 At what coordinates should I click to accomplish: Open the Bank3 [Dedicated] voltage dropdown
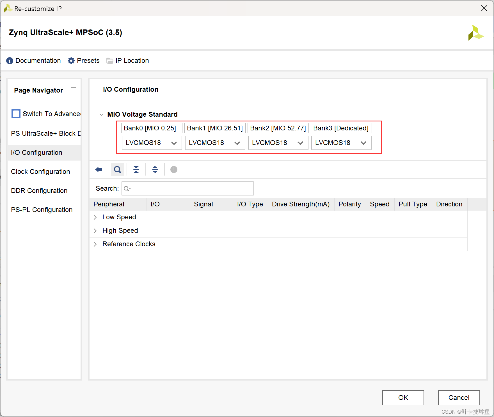341,143
